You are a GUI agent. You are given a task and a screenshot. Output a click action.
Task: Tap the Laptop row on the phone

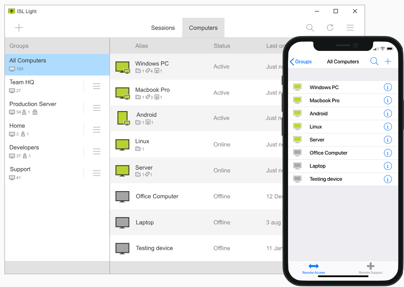[343, 166]
